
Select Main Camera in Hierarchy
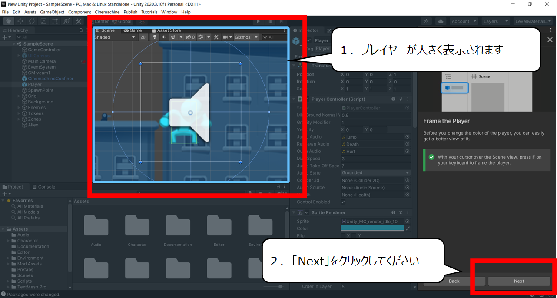42,61
